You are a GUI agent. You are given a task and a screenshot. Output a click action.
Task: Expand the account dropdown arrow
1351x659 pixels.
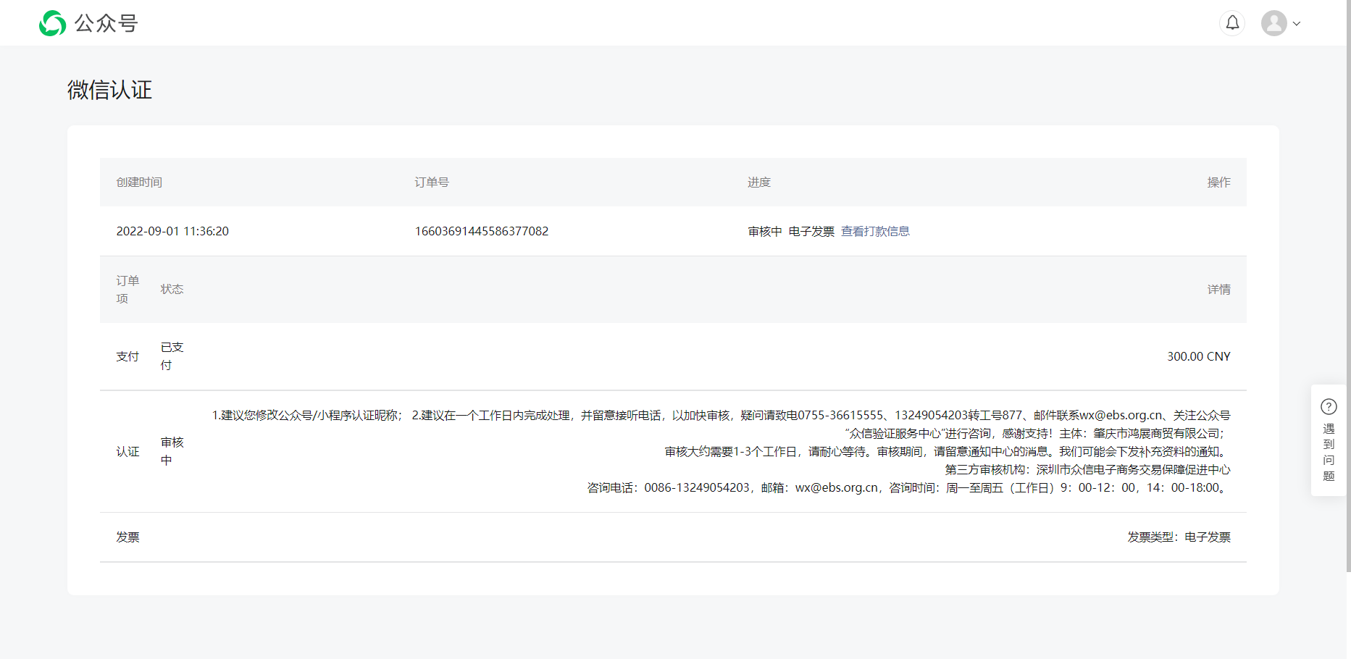point(1297,23)
